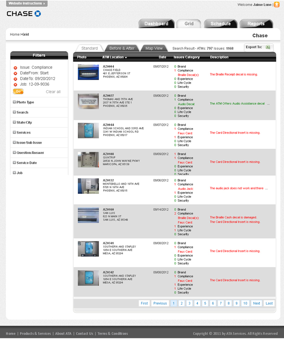Expand the Question/Answer filter section
The width and height of the screenshot is (284, 339).
coord(14,153)
